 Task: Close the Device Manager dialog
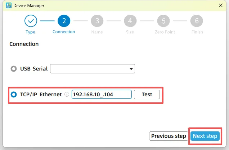coord(221,5)
